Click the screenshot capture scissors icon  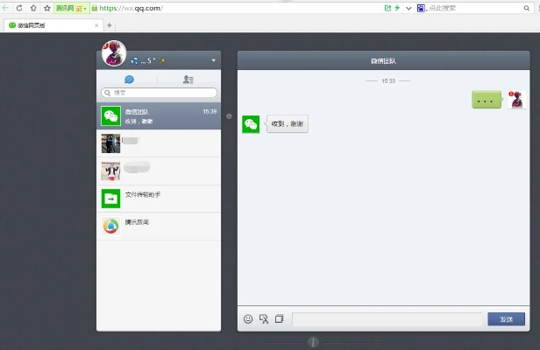click(x=264, y=319)
